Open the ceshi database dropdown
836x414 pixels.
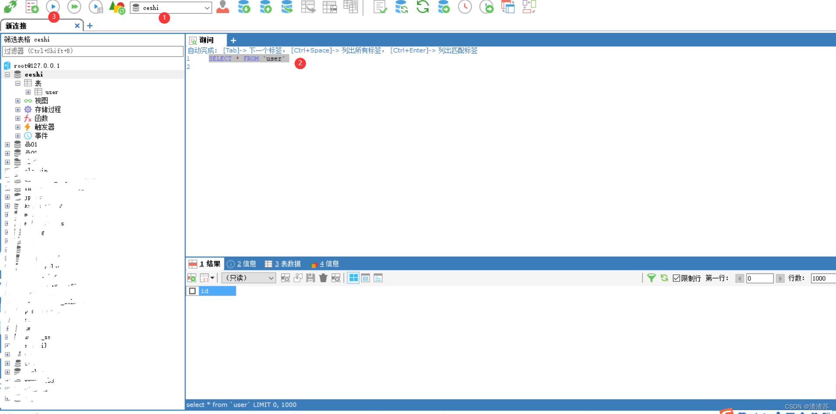point(171,7)
